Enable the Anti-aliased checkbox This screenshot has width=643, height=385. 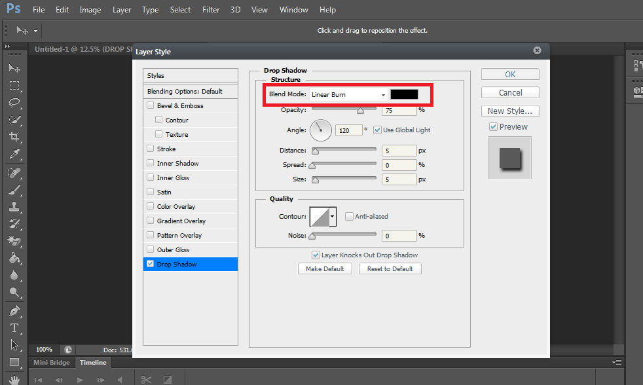click(349, 216)
